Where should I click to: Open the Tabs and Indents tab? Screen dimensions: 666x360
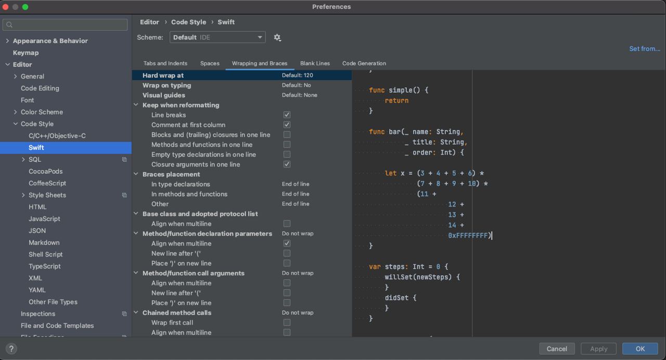(165, 63)
